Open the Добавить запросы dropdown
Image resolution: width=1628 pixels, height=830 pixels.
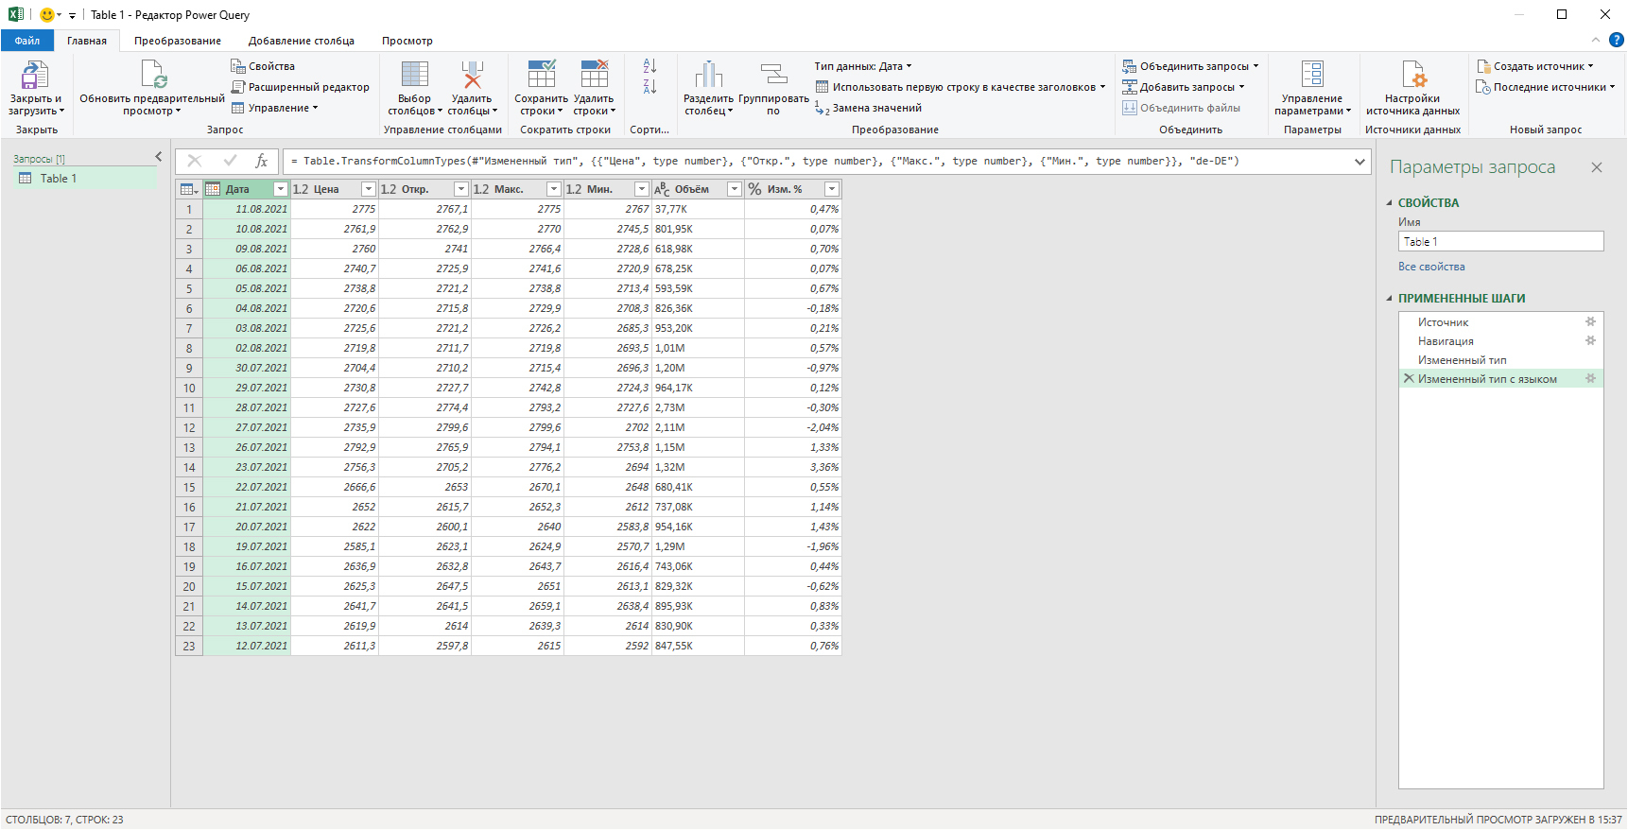tap(1184, 87)
